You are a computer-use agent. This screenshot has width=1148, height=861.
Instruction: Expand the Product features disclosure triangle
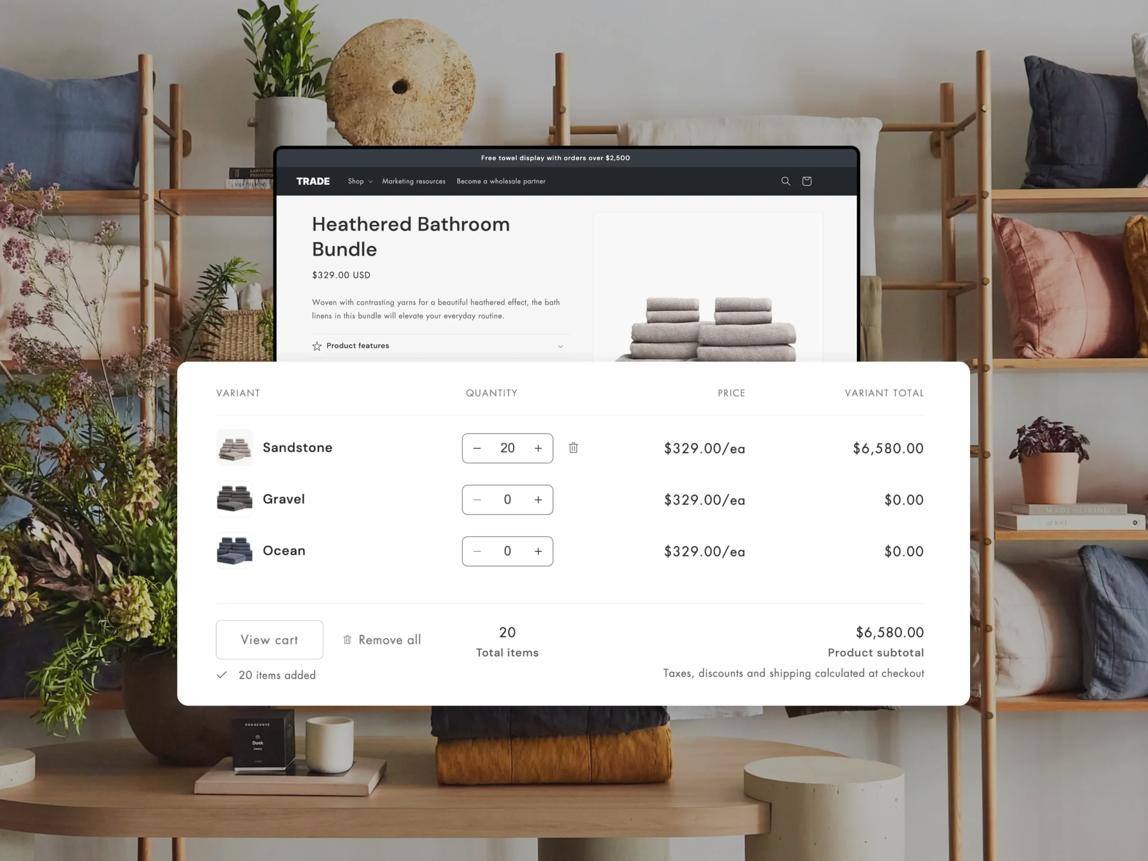561,346
